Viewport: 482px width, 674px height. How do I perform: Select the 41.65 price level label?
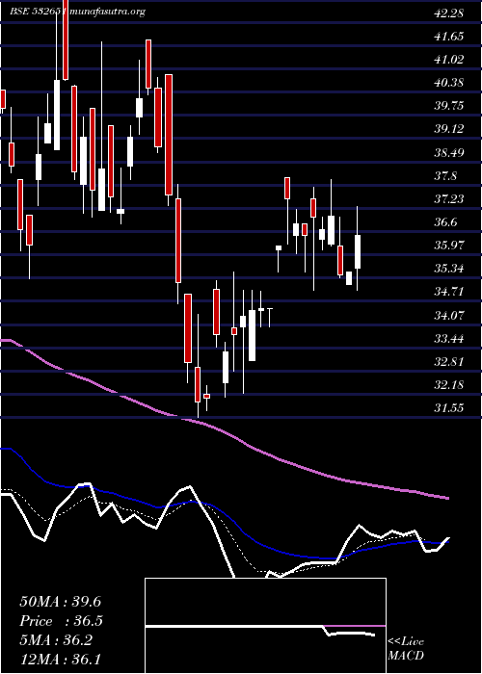pos(449,37)
